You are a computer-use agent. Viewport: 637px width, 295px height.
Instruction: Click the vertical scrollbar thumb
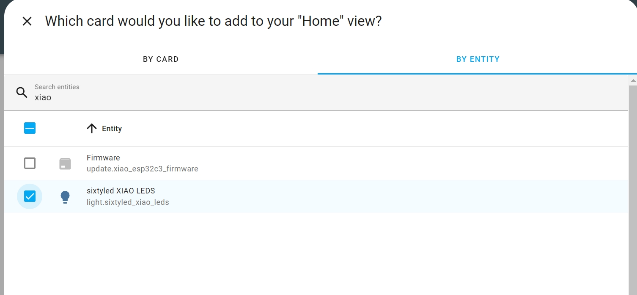point(633,190)
